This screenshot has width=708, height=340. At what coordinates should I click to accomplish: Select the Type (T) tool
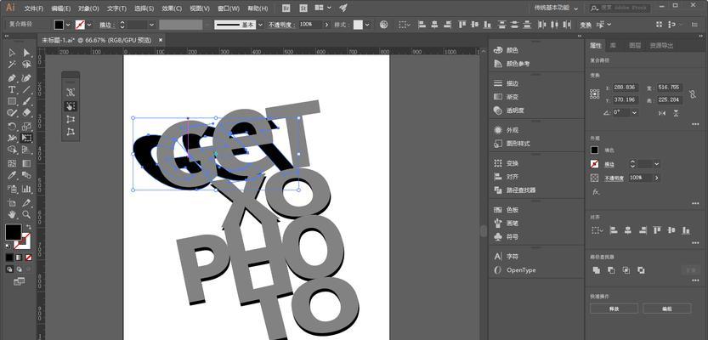tap(12, 89)
